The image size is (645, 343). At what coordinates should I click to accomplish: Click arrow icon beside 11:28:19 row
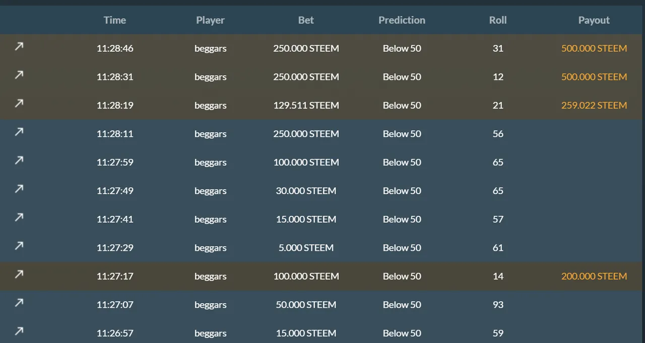click(x=19, y=103)
